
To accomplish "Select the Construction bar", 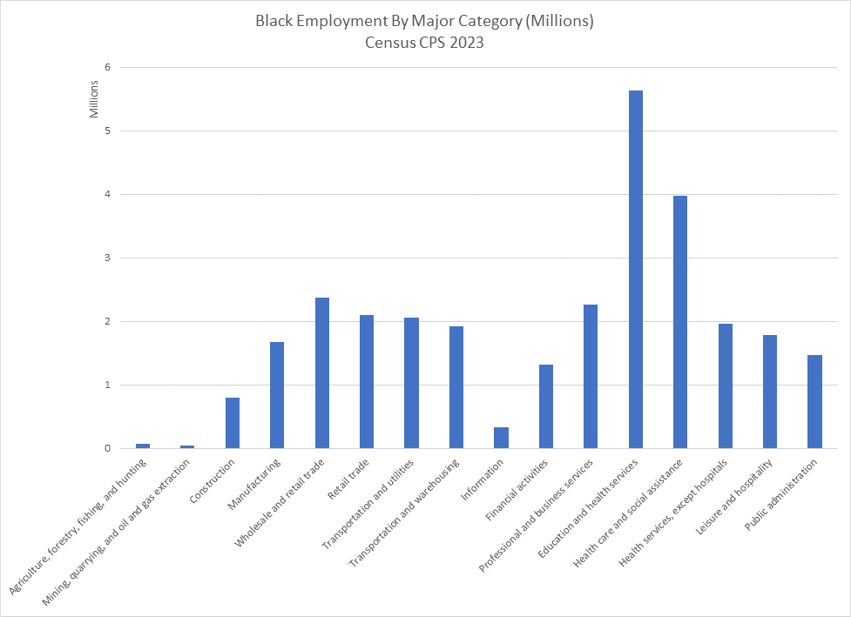I will point(233,423).
